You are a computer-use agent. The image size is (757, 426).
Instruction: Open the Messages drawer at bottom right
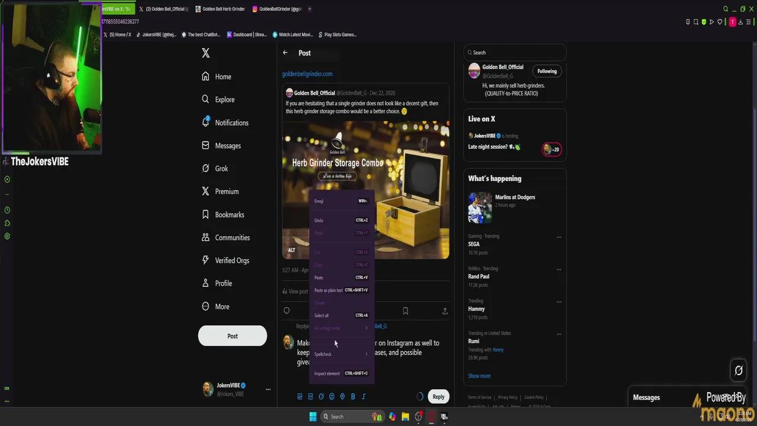[x=646, y=398]
